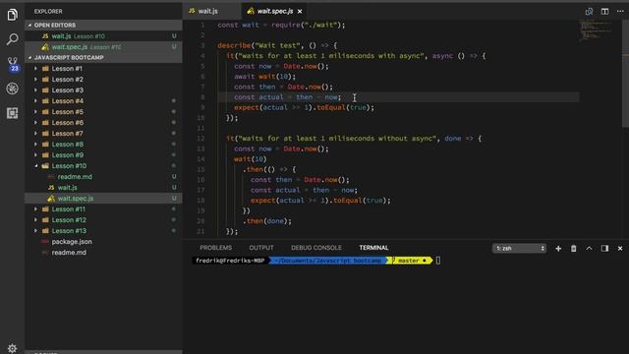Open the Manage gear at bottom left

point(13,348)
